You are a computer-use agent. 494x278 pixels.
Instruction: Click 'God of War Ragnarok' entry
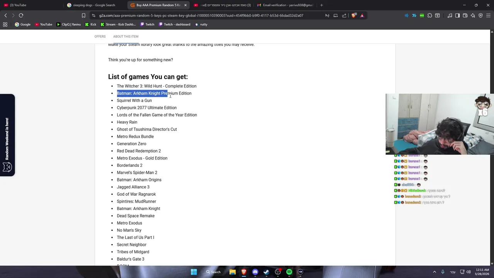pyautogui.click(x=136, y=194)
